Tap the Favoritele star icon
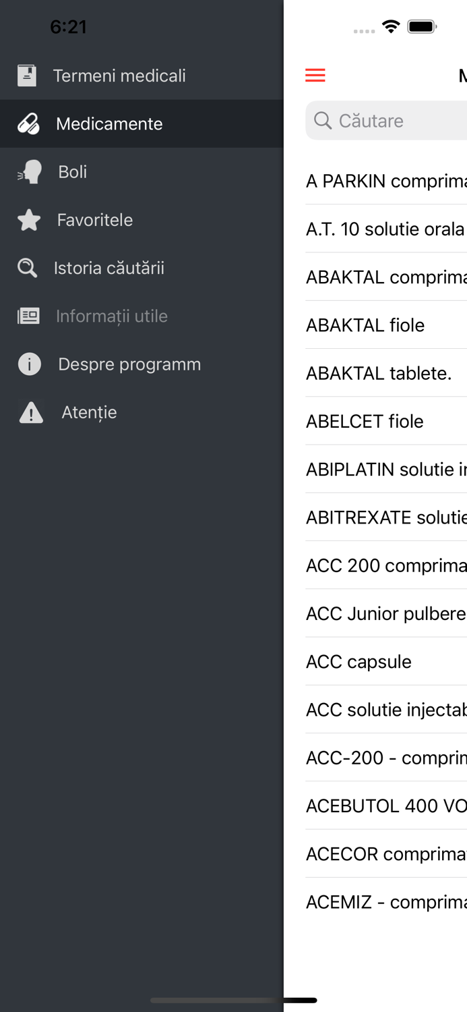The height and width of the screenshot is (1012, 467). tap(27, 219)
